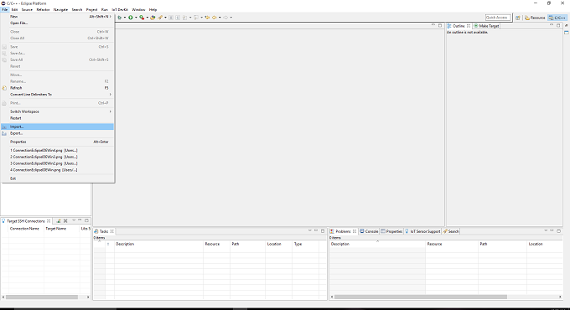Open the Search toolbar dropdown arrow
Viewport: 570px width, 310px height.
click(165, 18)
